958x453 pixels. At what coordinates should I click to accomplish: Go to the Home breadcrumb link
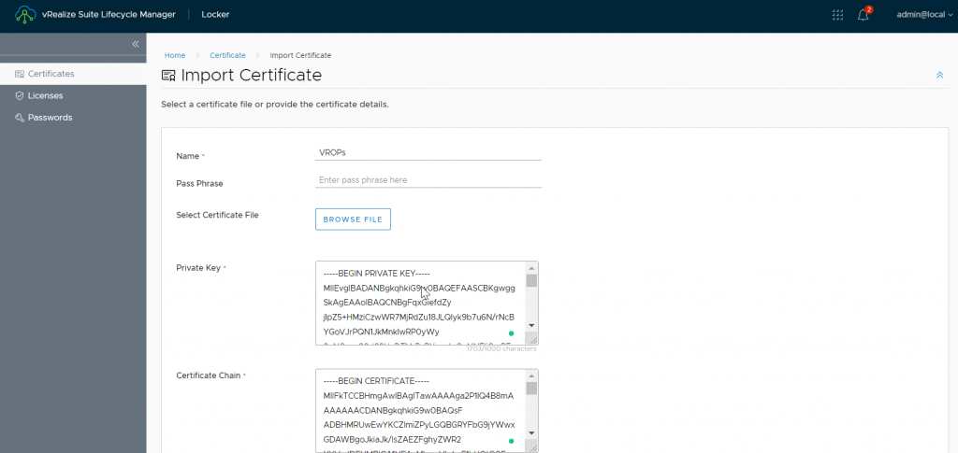pyautogui.click(x=175, y=55)
